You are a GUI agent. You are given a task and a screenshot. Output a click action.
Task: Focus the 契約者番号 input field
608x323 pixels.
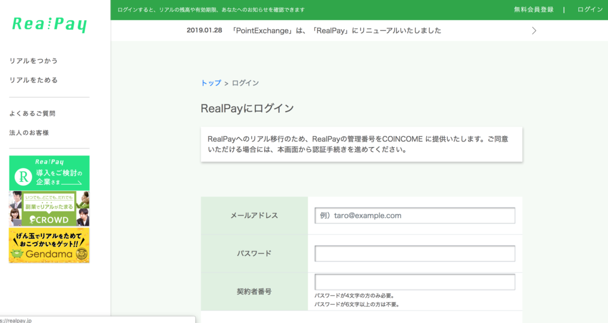click(x=415, y=282)
